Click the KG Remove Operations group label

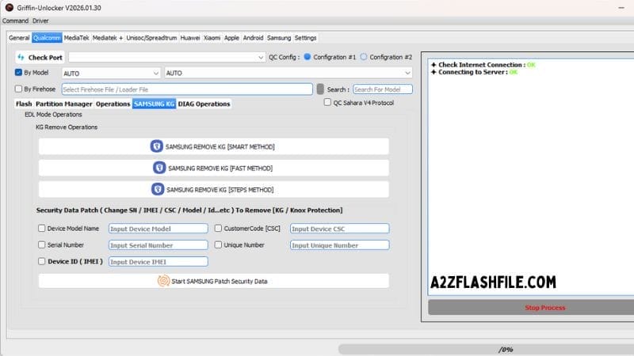pyautogui.click(x=67, y=127)
